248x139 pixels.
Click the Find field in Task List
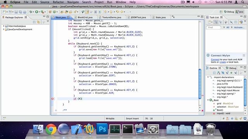click(214, 27)
